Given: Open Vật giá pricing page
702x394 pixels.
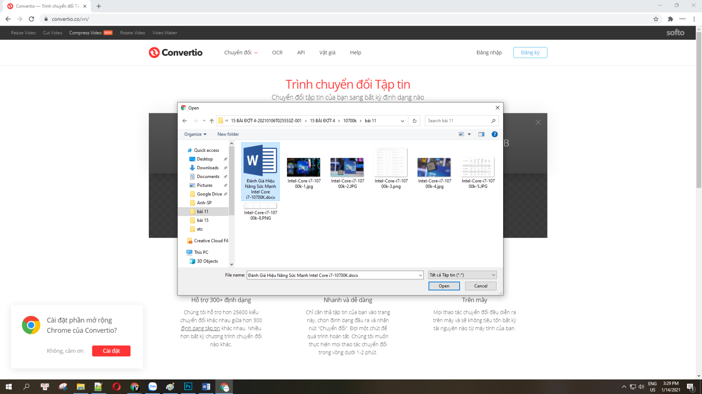Looking at the screenshot, I should (327, 53).
